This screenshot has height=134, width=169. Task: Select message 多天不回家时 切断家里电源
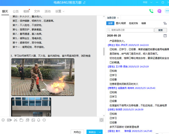[x=124, y=127]
